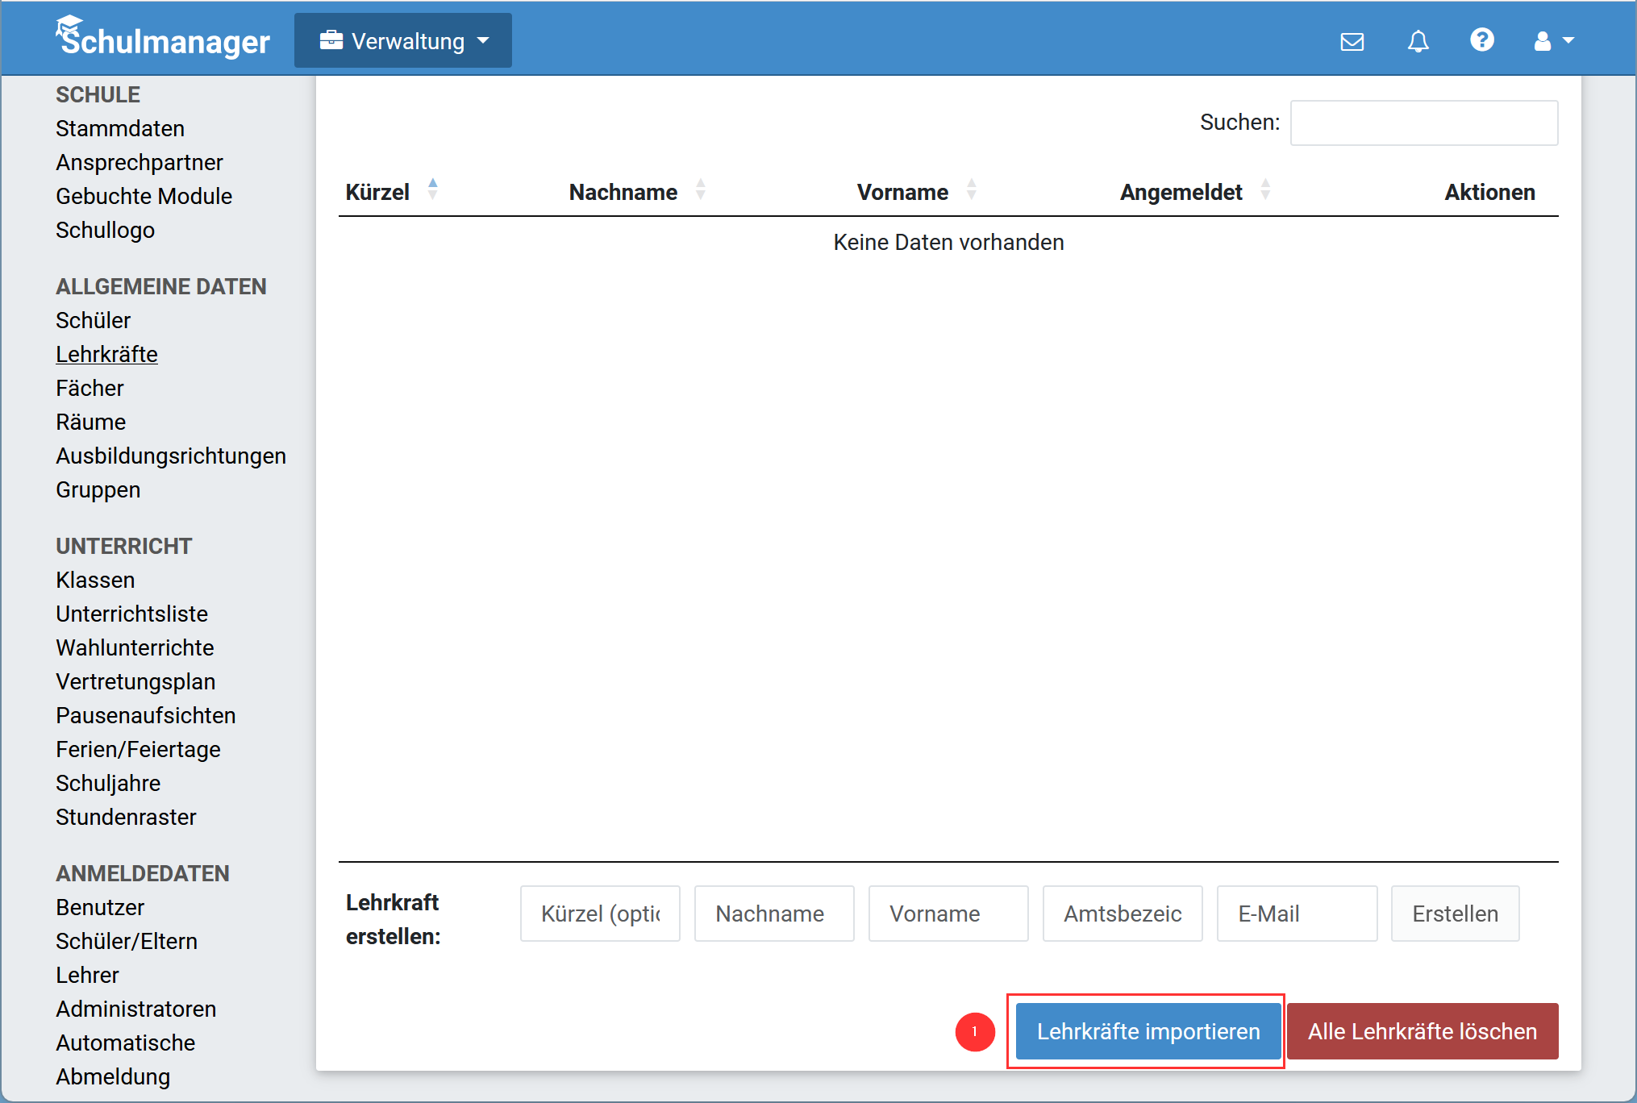Click the E-Mail input field
Viewport: 1637px width, 1103px height.
[x=1297, y=914]
